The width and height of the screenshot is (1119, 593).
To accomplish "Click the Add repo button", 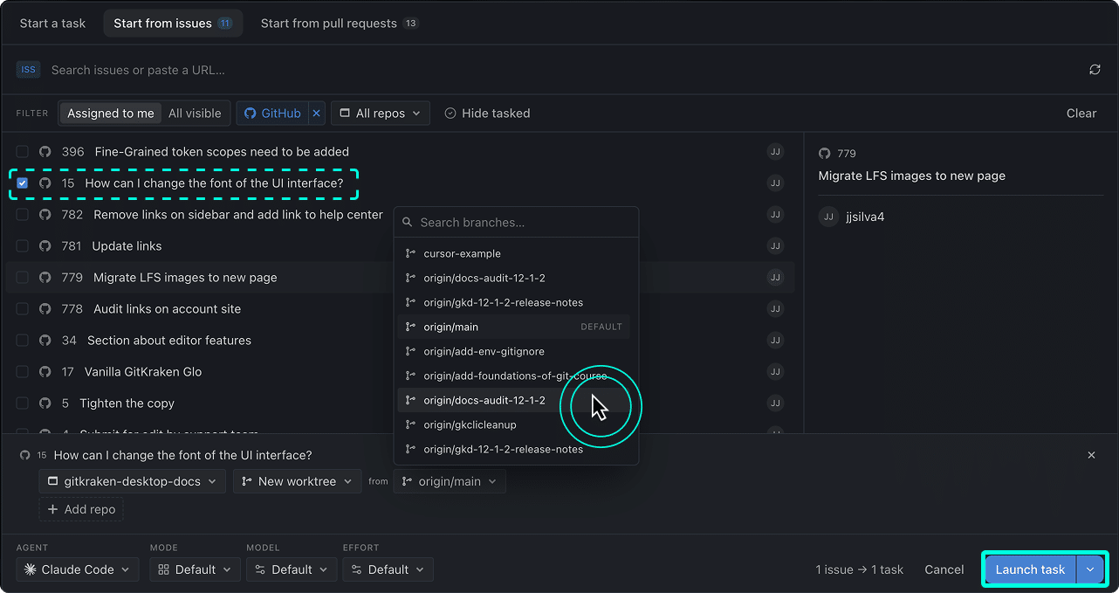I will pyautogui.click(x=81, y=509).
